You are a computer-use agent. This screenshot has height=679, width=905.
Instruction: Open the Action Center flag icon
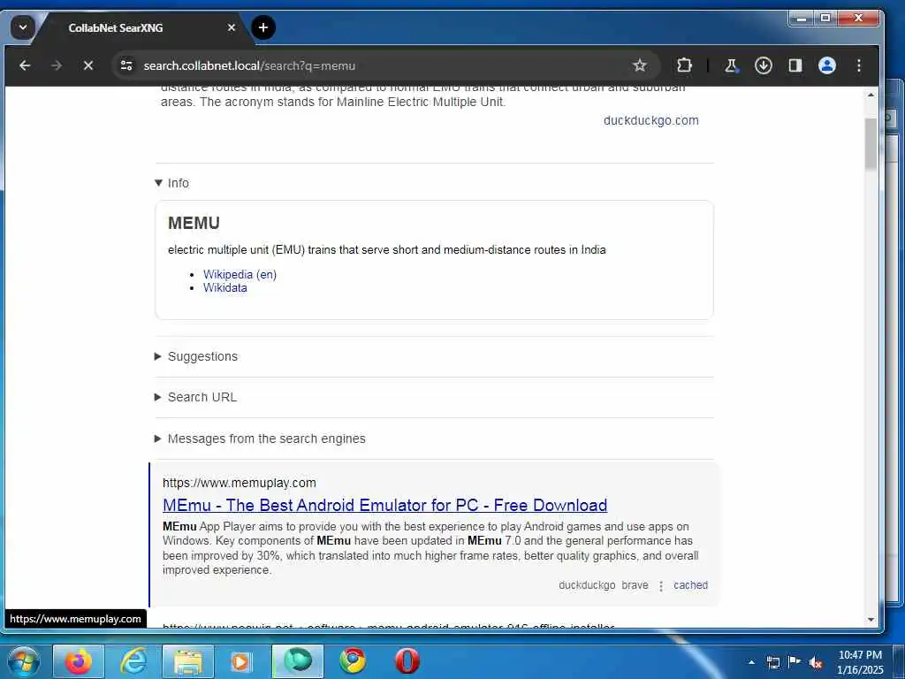795,662
